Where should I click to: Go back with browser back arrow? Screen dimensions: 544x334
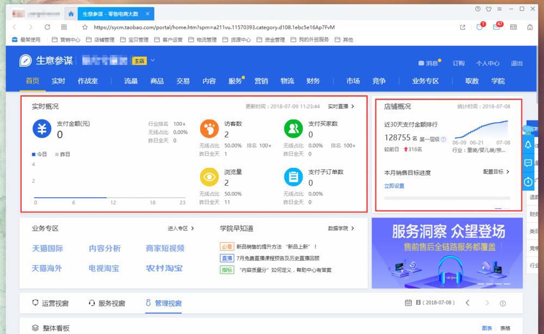click(x=15, y=27)
